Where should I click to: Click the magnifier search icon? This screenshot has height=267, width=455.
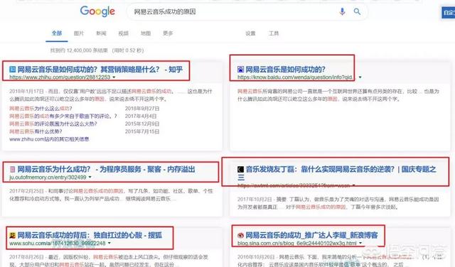357,11
